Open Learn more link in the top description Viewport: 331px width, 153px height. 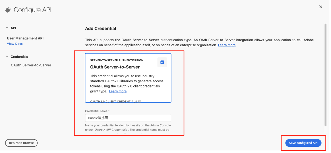(x=227, y=45)
